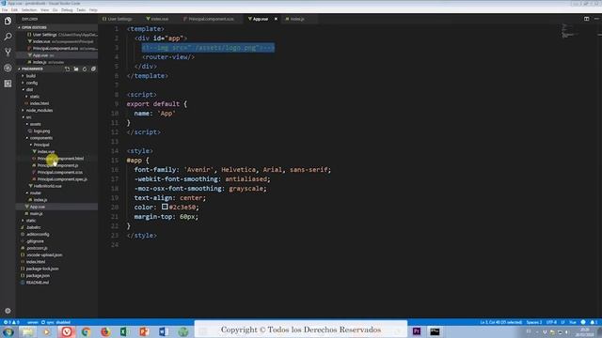
Task: Open Premiere Pro from the taskbar
Action: pos(417,331)
